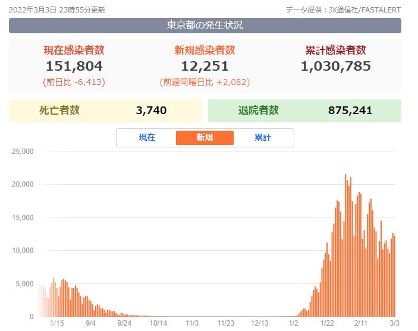Click the 死亡者数 label
The height and width of the screenshot is (331, 418).
tap(59, 111)
